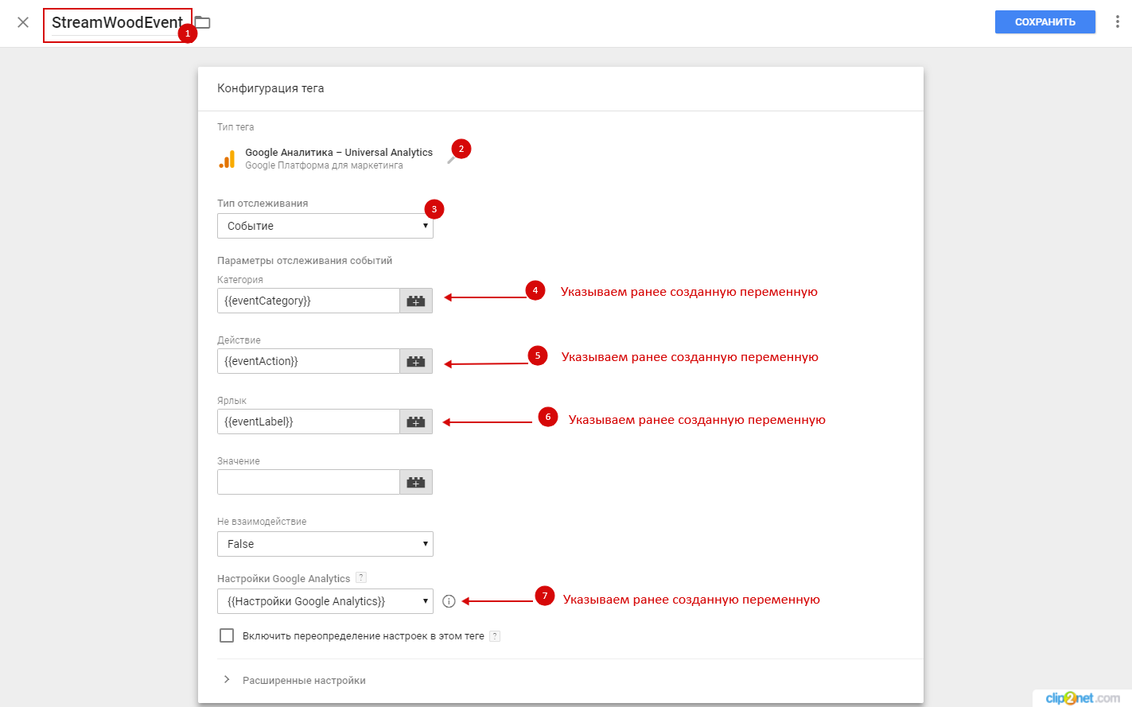Enable the Включить переопределение настроек checkbox

tap(227, 635)
